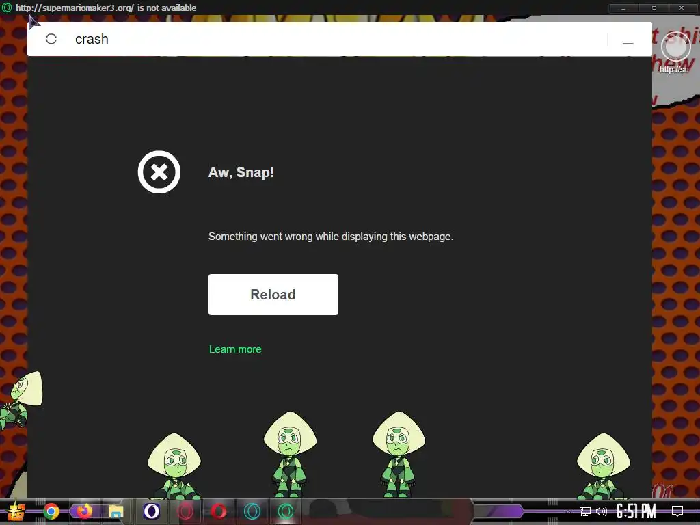700x525 pixels.
Task: Open the Start menu from the taskbar
Action: tap(16, 511)
